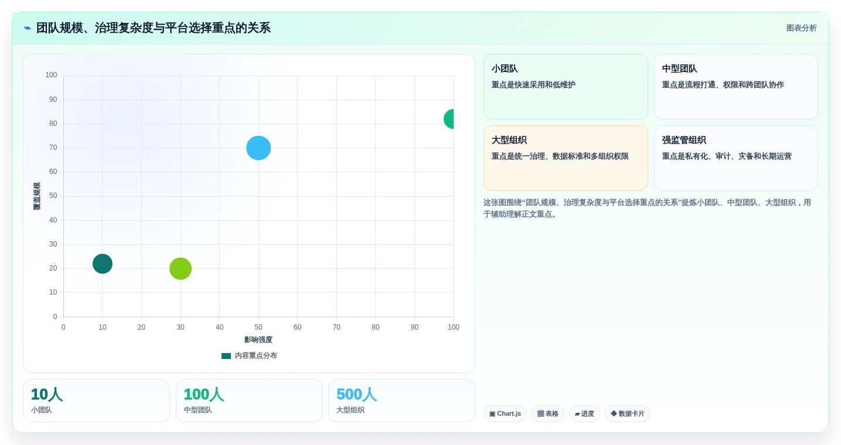Screen dimensions: 841x445
Task: Click the 覆盖规模 y-axis title
Action: point(37,196)
